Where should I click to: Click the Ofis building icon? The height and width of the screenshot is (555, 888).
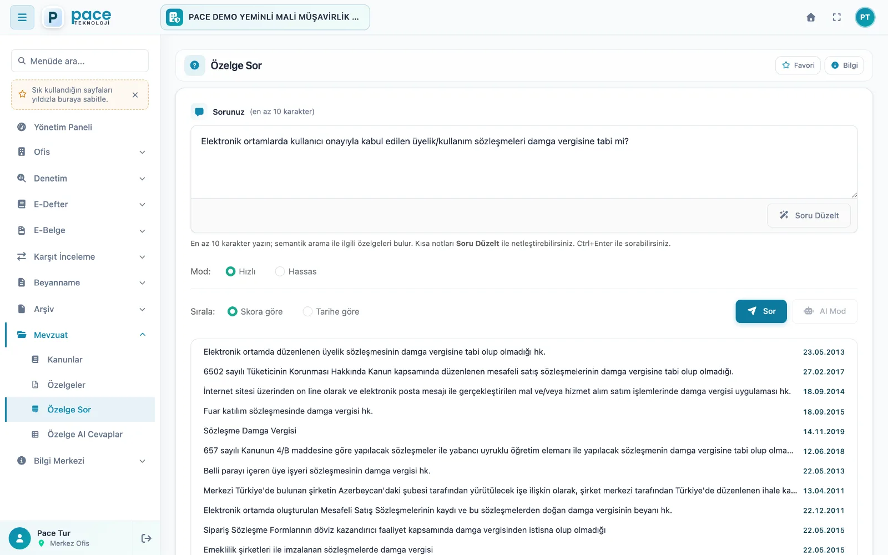click(x=22, y=152)
